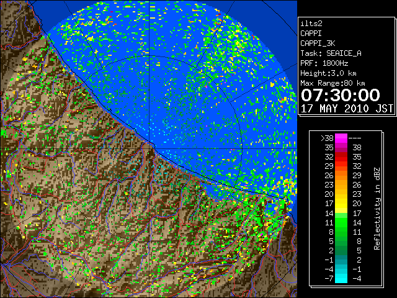The image size is (397, 298).
Task: Click the 'Height:3.0 km' text
Action: [x=328, y=73]
